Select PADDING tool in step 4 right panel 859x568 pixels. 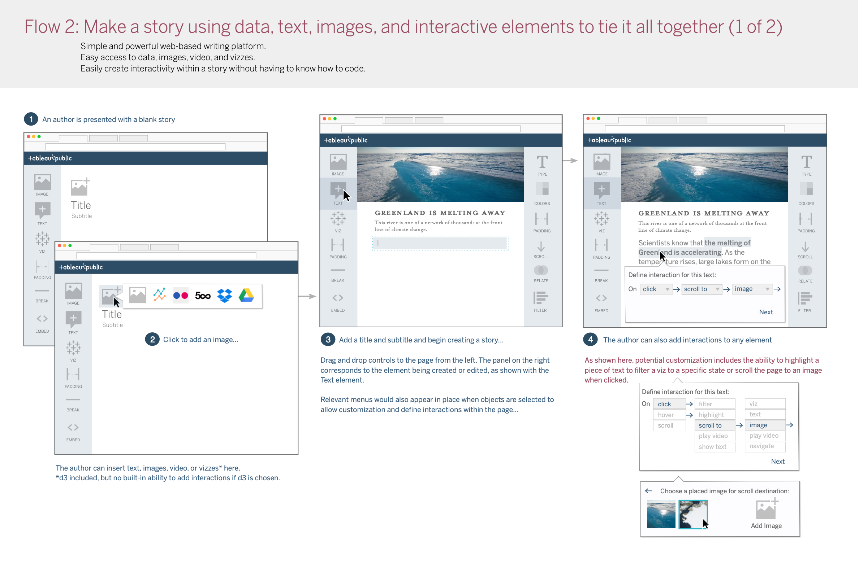coord(806,222)
